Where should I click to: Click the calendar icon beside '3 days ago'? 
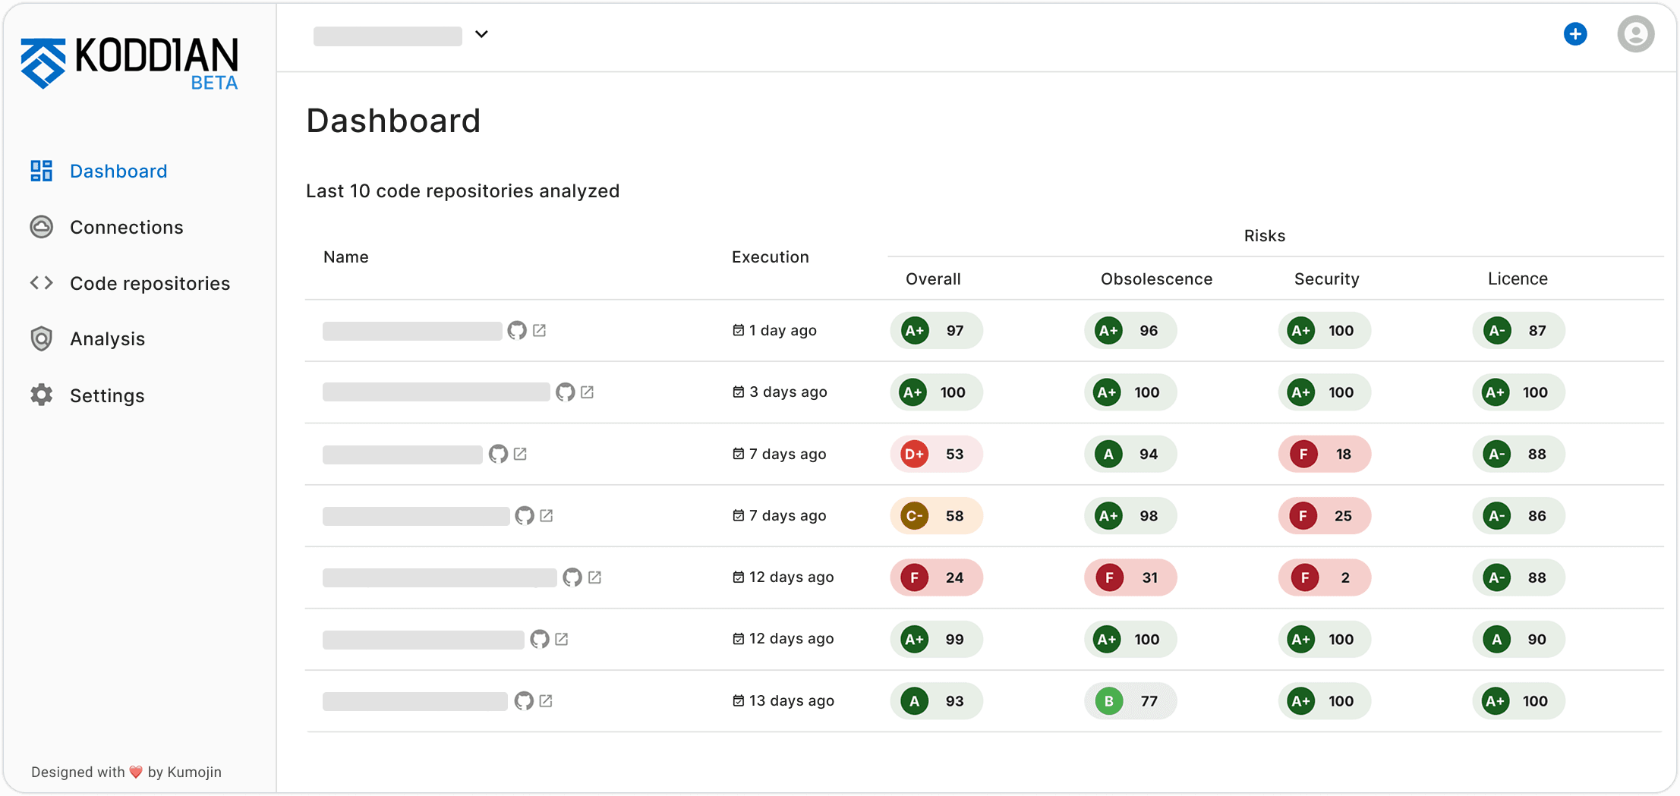[x=737, y=392]
